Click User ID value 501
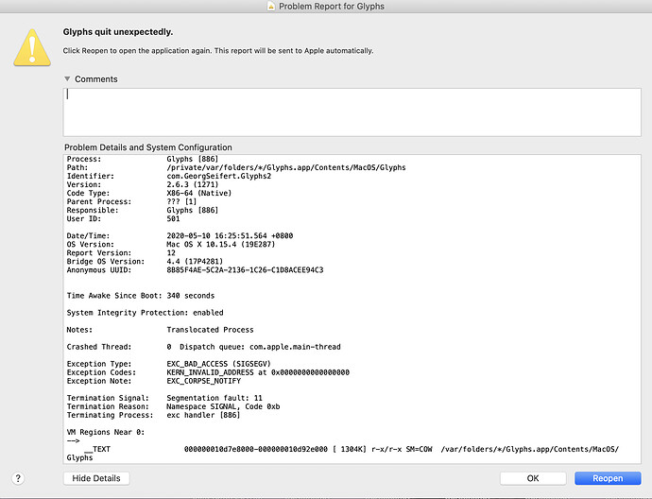This screenshot has width=652, height=499. 174,218
